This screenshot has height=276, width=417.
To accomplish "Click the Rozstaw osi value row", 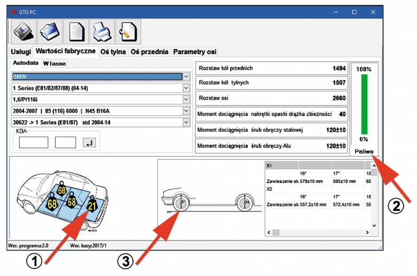I will tap(272, 98).
